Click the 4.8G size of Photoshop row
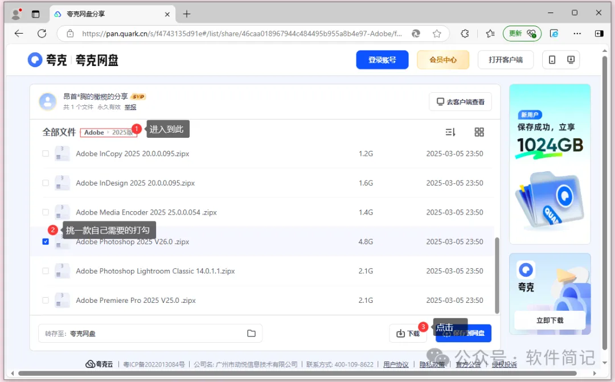The image size is (615, 382). pyautogui.click(x=366, y=241)
